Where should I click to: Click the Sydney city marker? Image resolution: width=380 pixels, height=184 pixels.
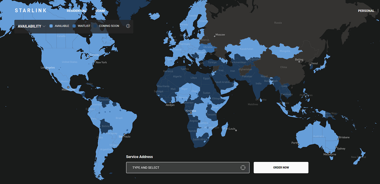[336, 147]
